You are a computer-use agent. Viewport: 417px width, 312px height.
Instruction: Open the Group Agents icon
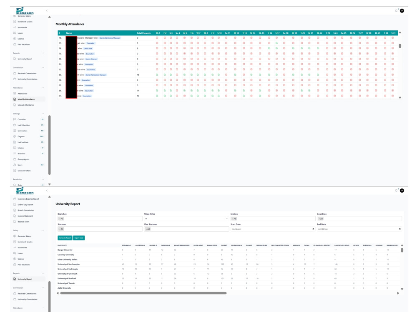click(x=15, y=159)
